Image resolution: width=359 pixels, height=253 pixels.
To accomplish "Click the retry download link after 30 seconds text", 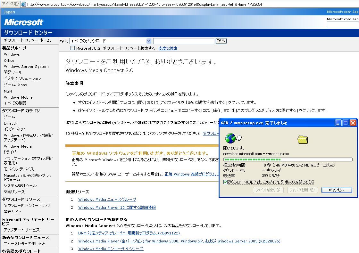I will [211, 133].
